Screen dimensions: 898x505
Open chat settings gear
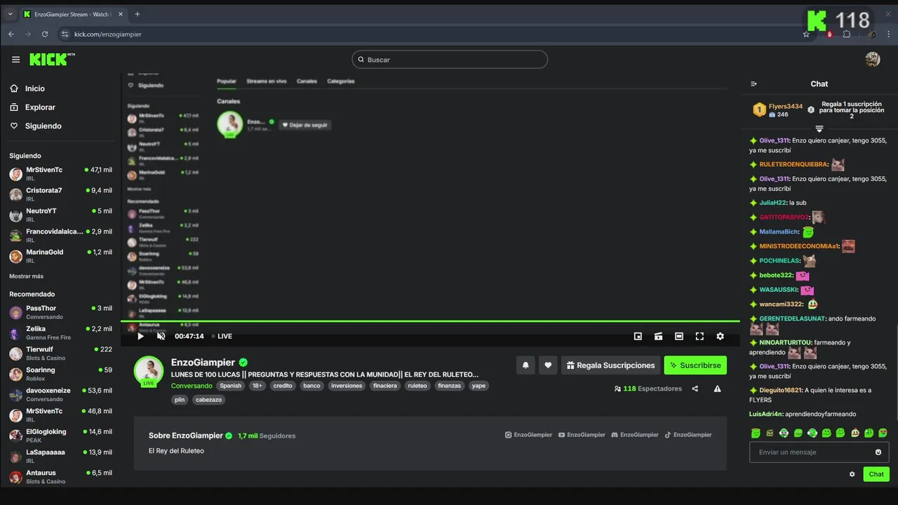coord(852,474)
